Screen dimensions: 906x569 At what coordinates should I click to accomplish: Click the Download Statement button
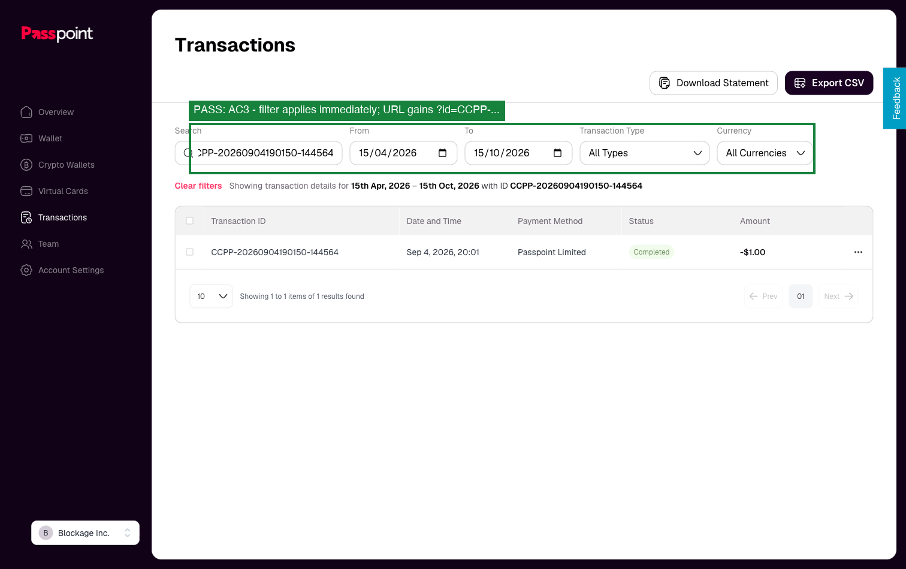click(x=714, y=83)
